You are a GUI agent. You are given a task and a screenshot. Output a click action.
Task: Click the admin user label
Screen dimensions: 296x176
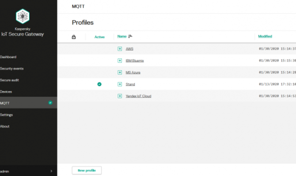[4, 171]
